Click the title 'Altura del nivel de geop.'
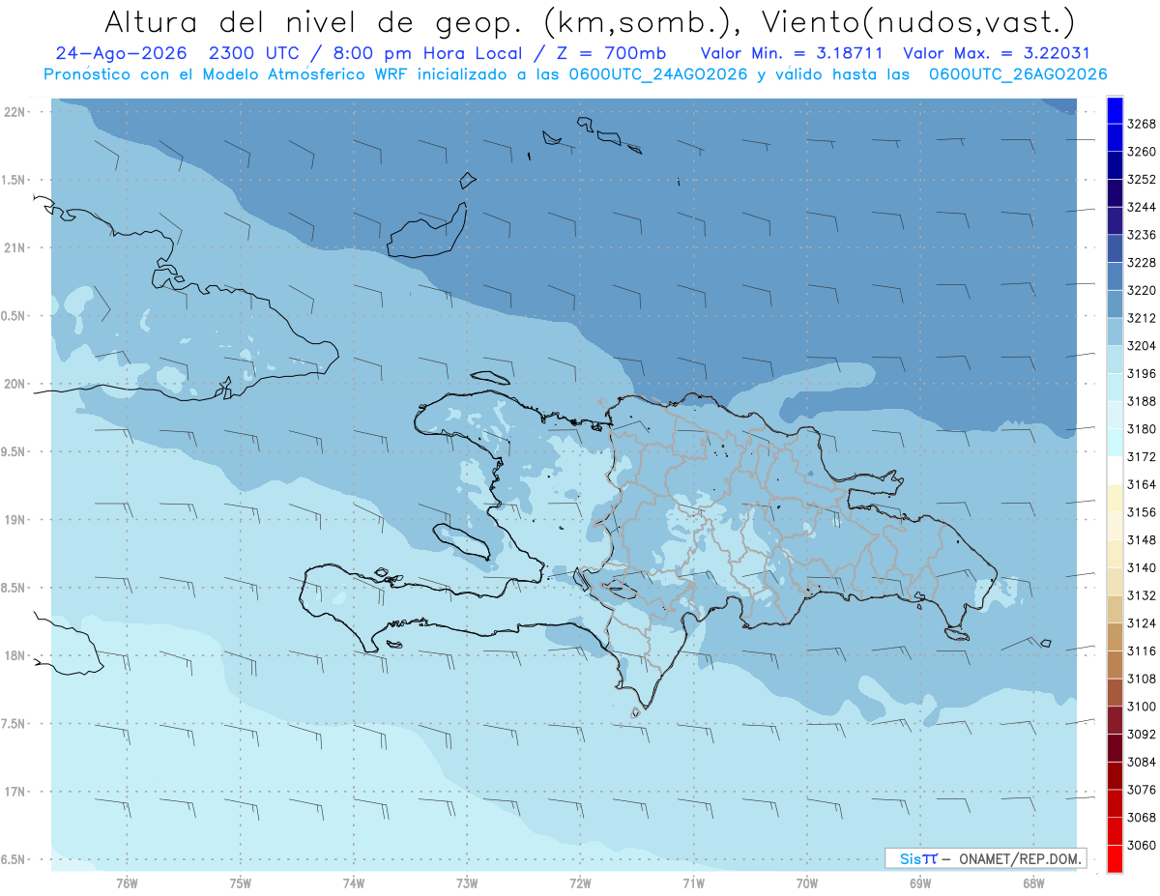The image size is (1160, 896). [315, 21]
